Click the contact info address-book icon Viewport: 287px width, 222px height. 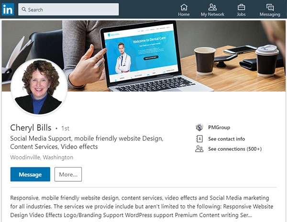(199, 139)
